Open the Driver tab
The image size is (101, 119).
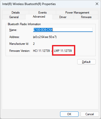coord(63,17)
